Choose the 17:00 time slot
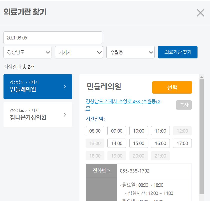This screenshot has height=201, width=210. pyautogui.click(x=183, y=143)
